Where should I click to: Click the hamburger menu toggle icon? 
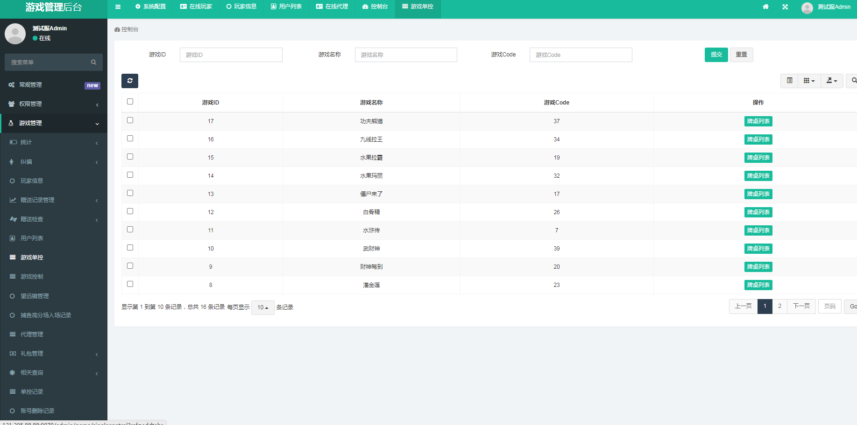click(x=118, y=7)
